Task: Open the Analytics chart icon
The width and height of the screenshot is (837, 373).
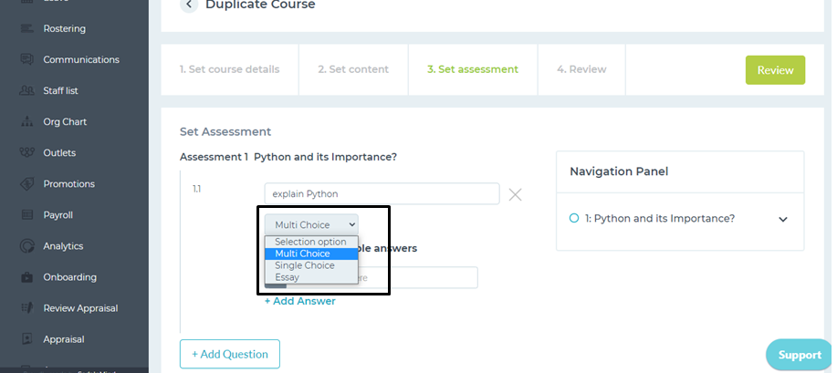Action: point(26,246)
